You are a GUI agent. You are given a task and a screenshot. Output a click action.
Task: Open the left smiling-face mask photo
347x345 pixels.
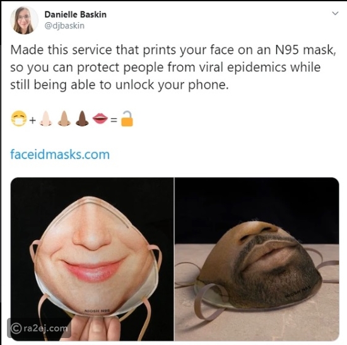[x=92, y=259]
